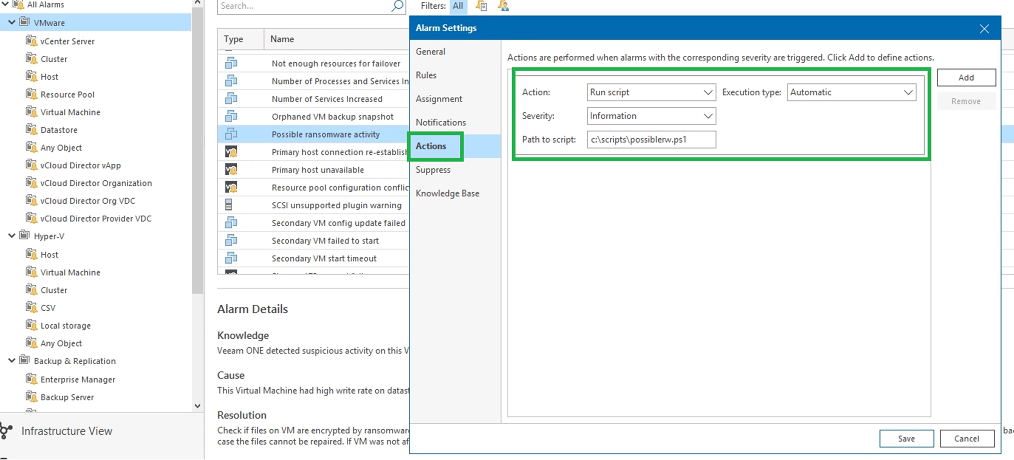Click the Resource Pool alarm folder icon
Image resolution: width=1014 pixels, height=460 pixels.
coord(31,94)
